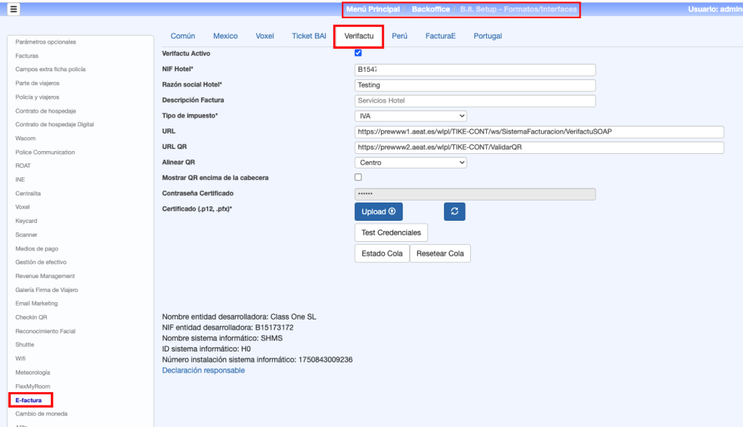Uncheck the Verifactu Activo checkbox

(x=358, y=53)
